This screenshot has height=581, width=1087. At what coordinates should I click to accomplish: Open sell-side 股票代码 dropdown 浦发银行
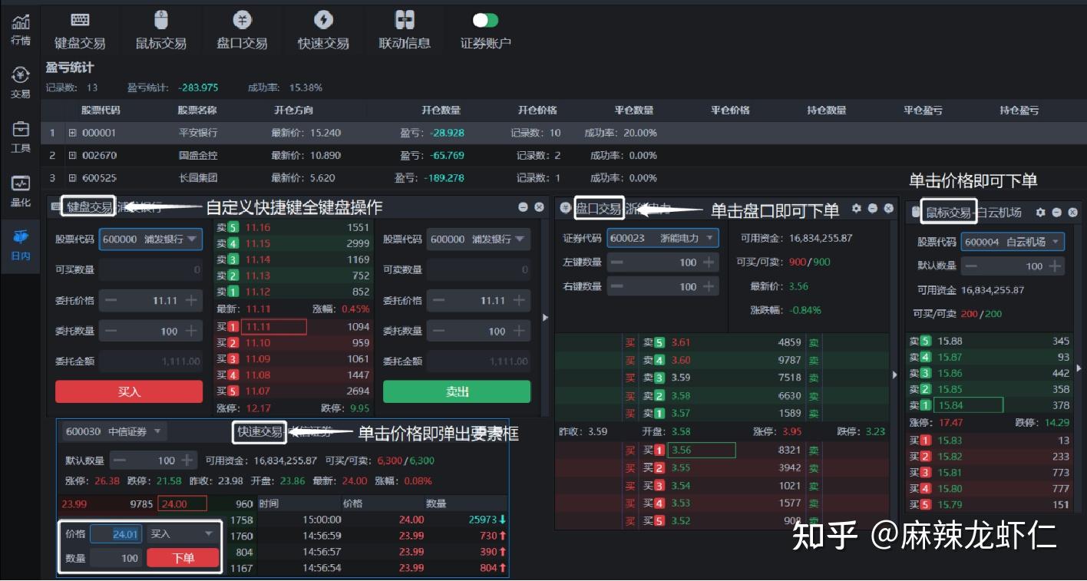(x=478, y=239)
